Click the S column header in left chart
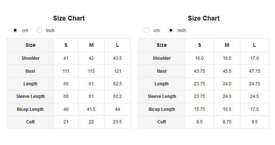Viewport: 275px width, 145px height. (x=66, y=45)
